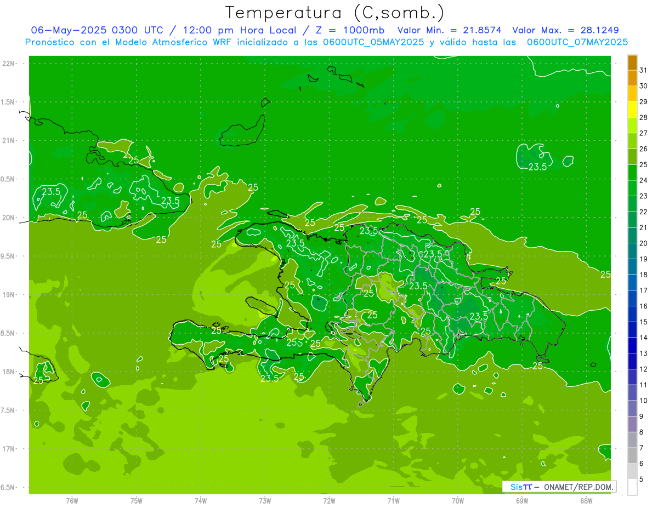
Task: Click the 68W longitude label
Action: [586, 500]
